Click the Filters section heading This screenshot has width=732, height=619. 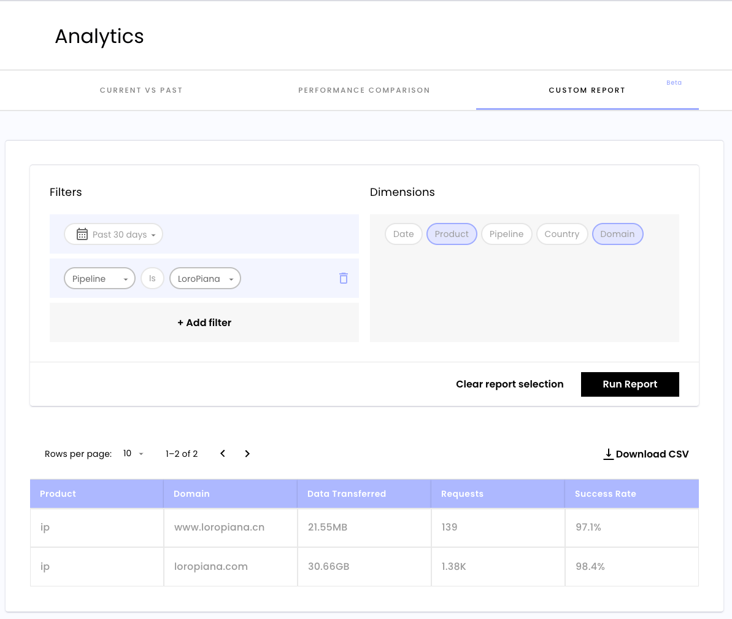point(66,192)
